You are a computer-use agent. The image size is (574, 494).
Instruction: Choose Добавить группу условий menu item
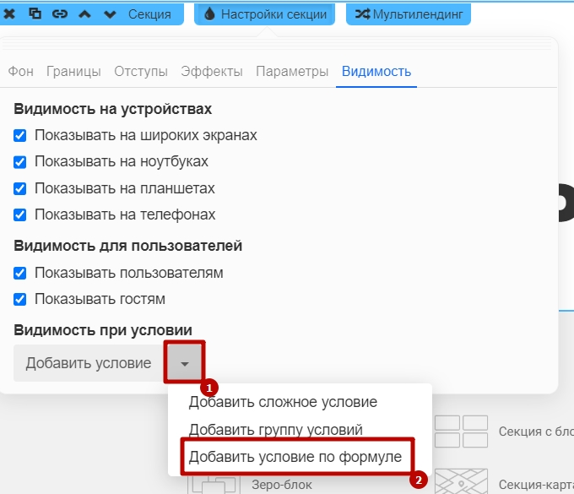pyautogui.click(x=276, y=430)
